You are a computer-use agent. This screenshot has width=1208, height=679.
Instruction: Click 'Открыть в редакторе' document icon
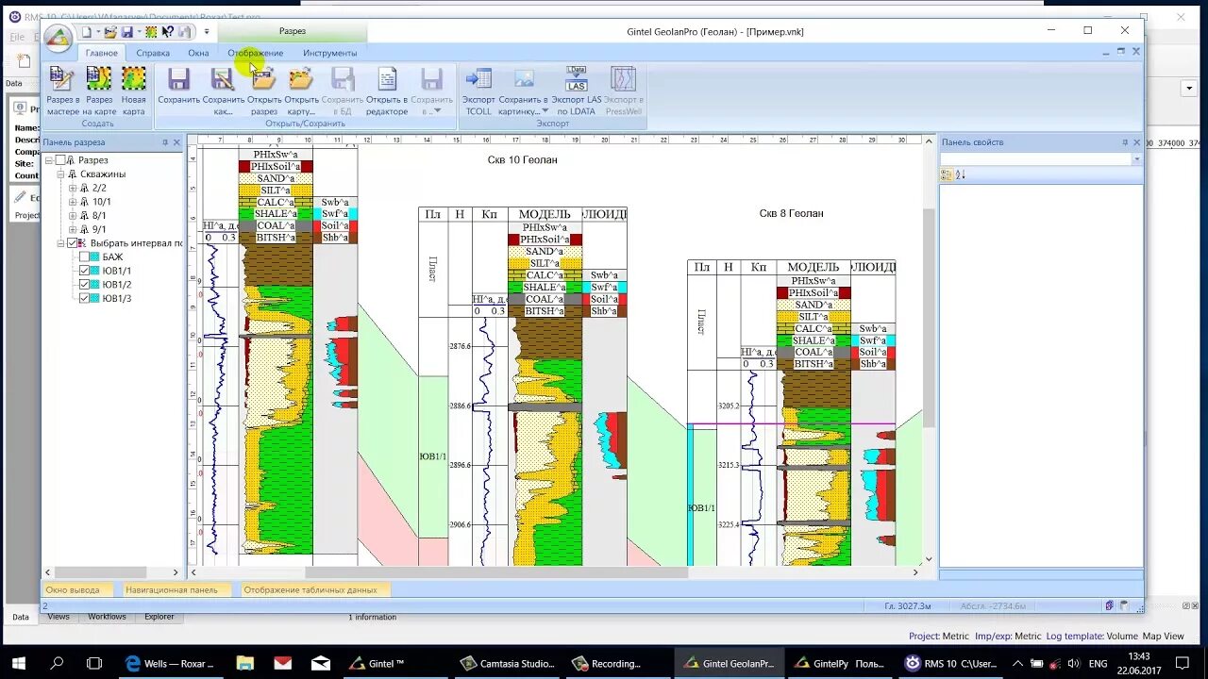(x=387, y=79)
